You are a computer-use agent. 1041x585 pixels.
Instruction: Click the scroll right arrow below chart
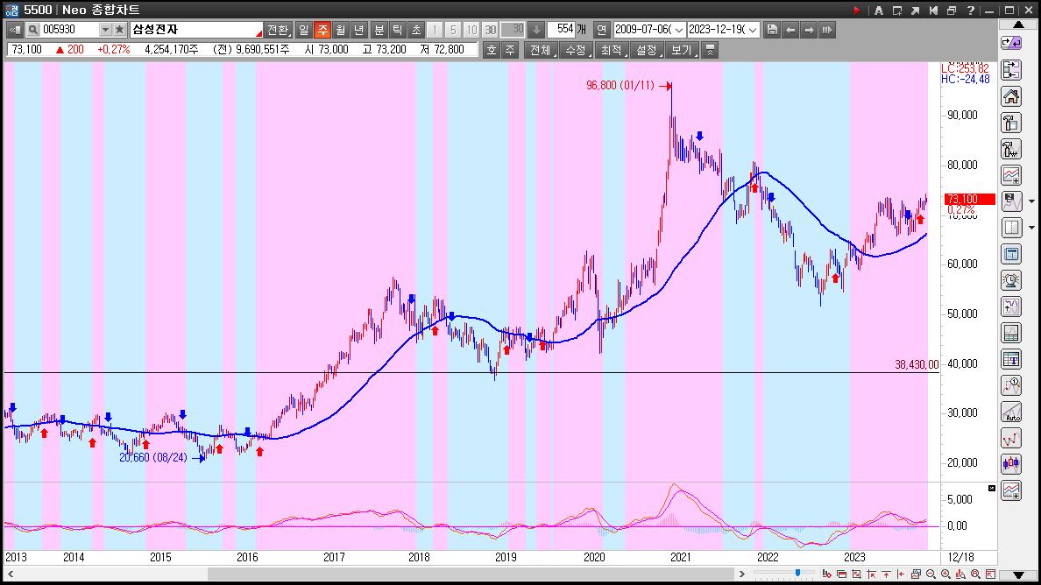click(x=742, y=574)
